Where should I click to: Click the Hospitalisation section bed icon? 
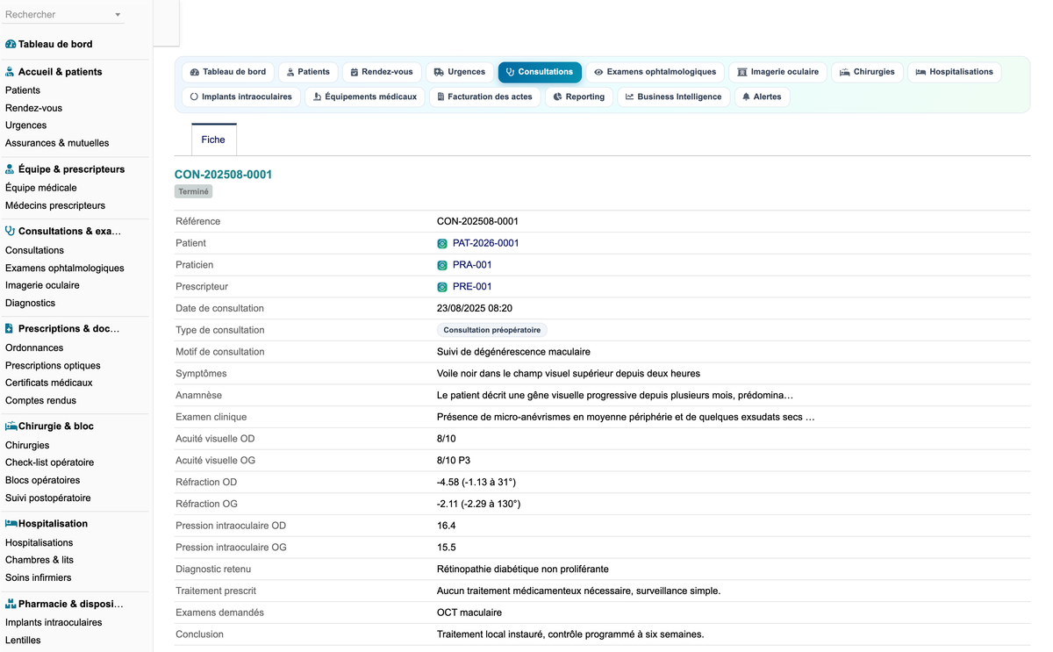tap(11, 524)
